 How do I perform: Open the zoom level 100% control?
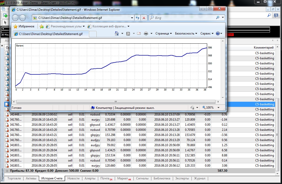(208, 107)
